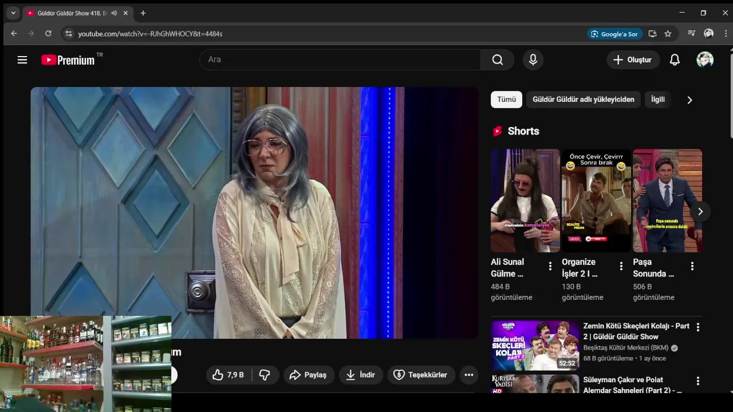Open options for Organize İşler 2 short
Image resolution: width=733 pixels, height=412 pixels.
[x=621, y=266]
